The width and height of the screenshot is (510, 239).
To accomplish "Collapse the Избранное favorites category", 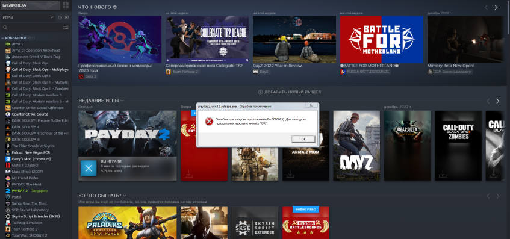I will (2, 38).
